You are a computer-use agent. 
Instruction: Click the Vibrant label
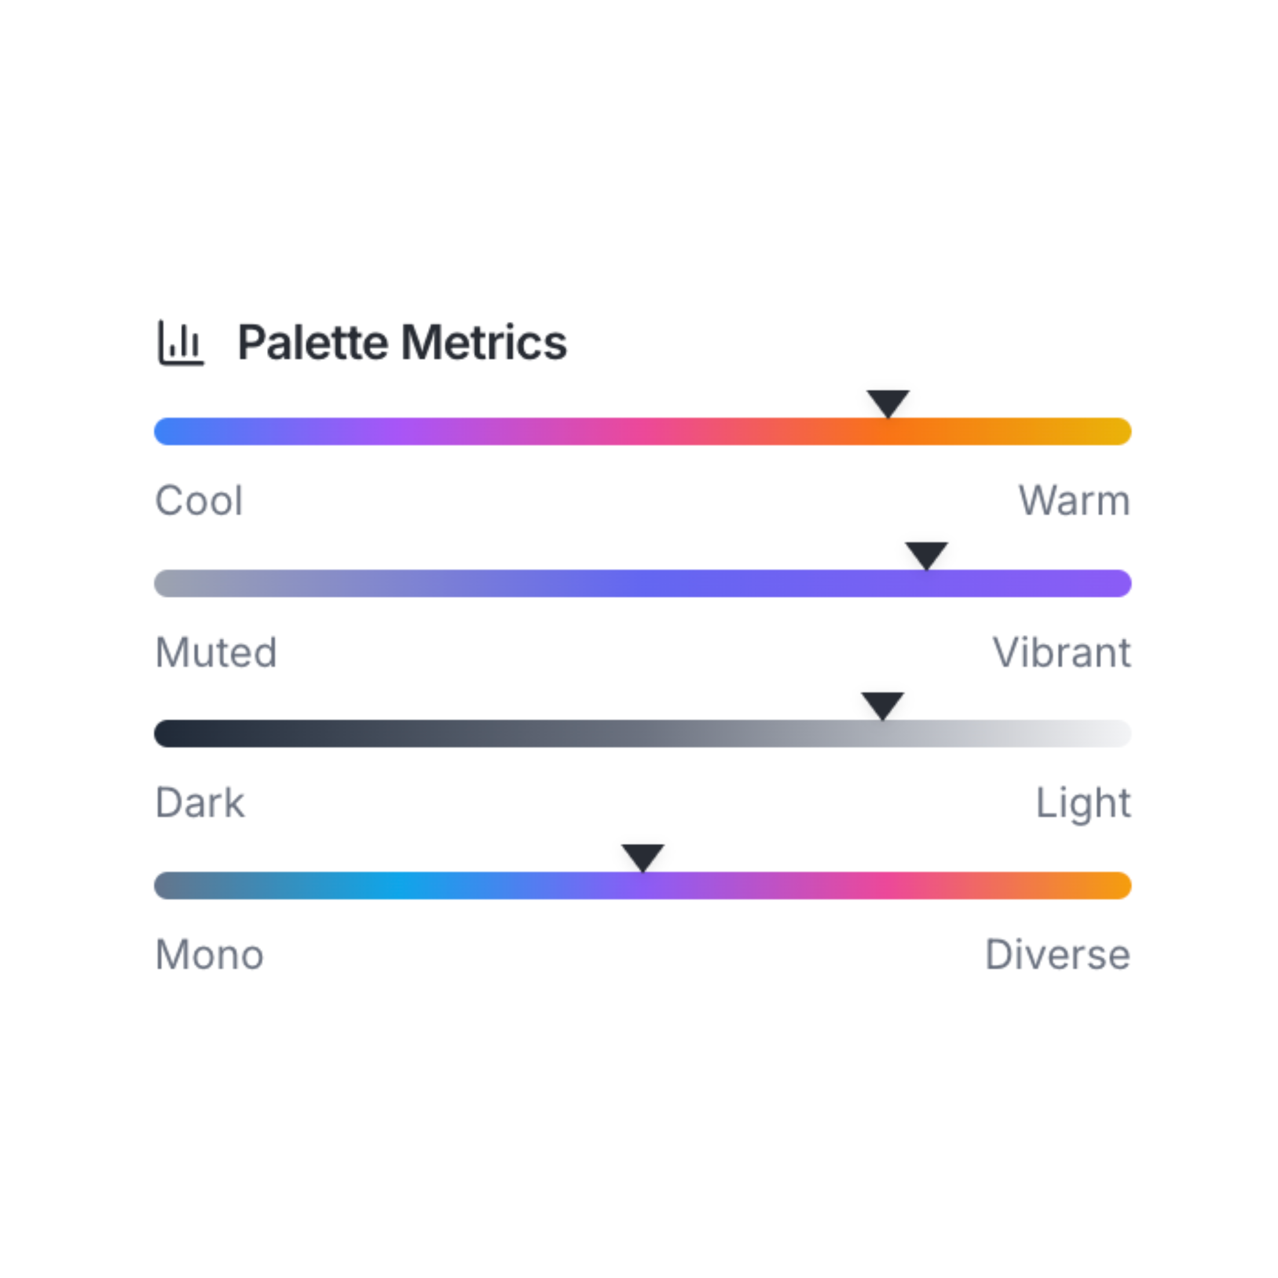(x=1061, y=653)
